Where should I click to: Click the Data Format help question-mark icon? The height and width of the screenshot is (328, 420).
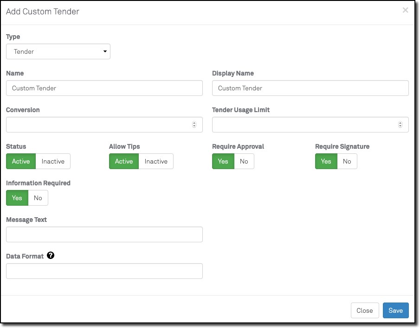[x=51, y=255]
